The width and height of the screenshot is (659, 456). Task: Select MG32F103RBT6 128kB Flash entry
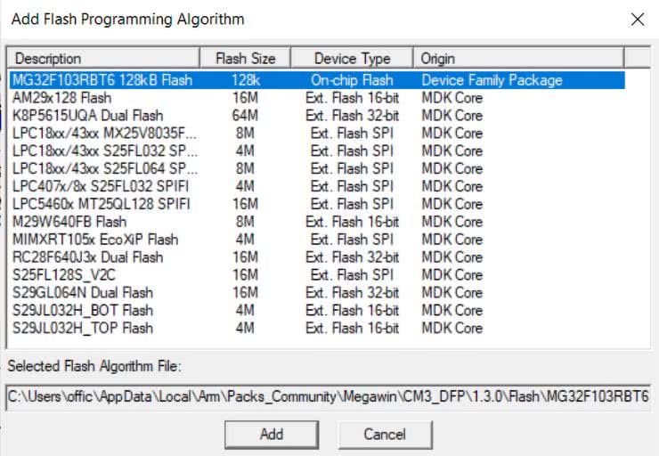tap(102, 80)
